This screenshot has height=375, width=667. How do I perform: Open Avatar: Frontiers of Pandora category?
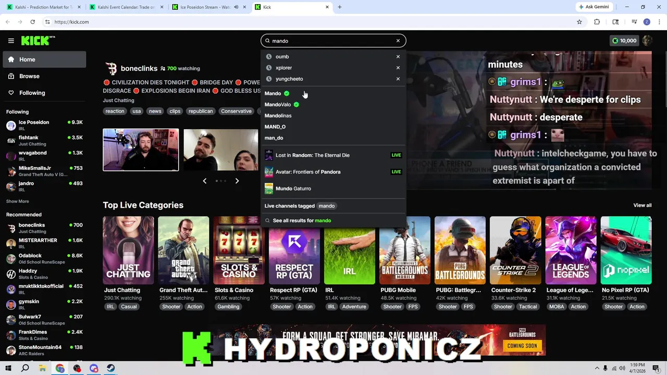[333, 172]
